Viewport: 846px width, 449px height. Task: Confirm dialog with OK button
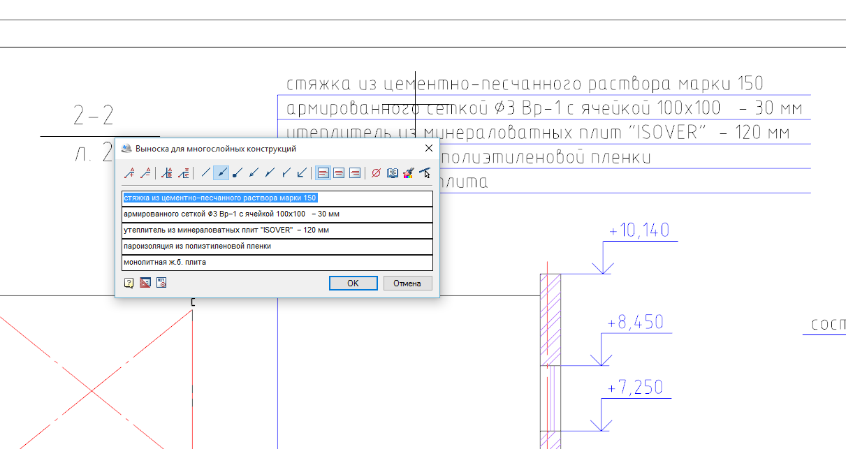click(353, 283)
